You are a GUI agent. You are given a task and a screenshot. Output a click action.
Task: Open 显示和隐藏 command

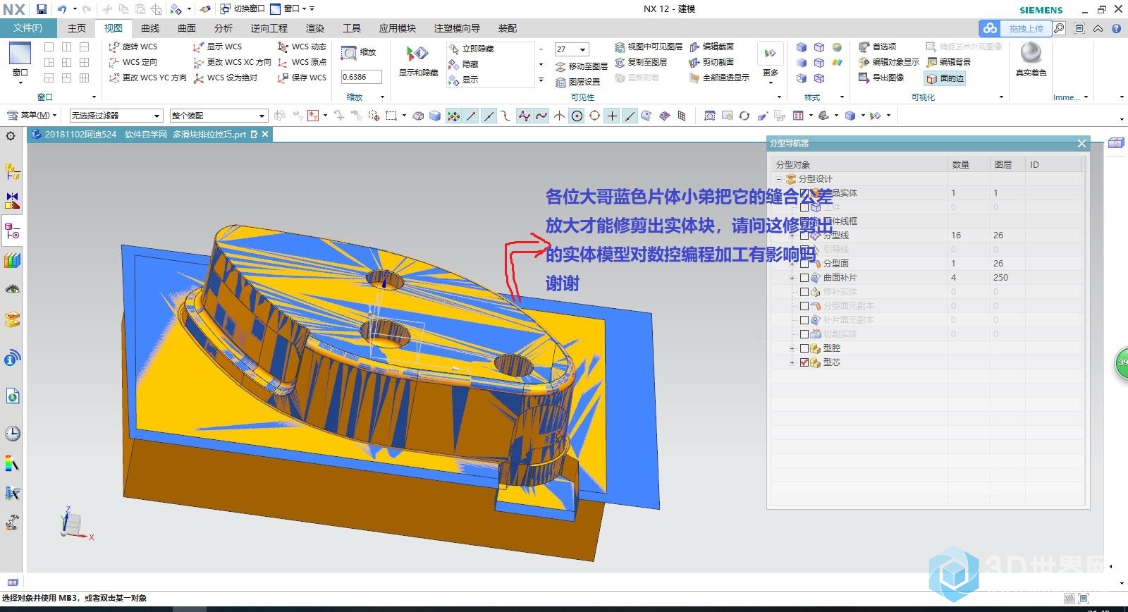tap(418, 61)
